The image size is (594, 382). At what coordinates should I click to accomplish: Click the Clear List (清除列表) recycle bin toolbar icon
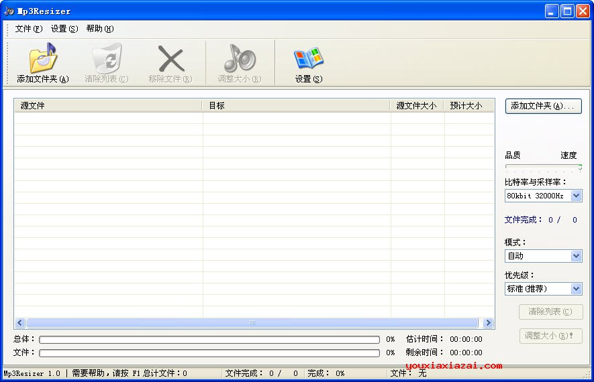[106, 60]
